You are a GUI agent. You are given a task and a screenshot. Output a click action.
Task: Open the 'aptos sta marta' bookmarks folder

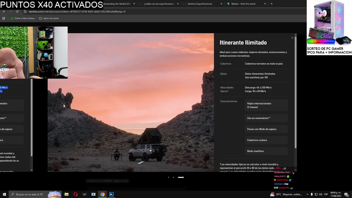(x=49, y=18)
